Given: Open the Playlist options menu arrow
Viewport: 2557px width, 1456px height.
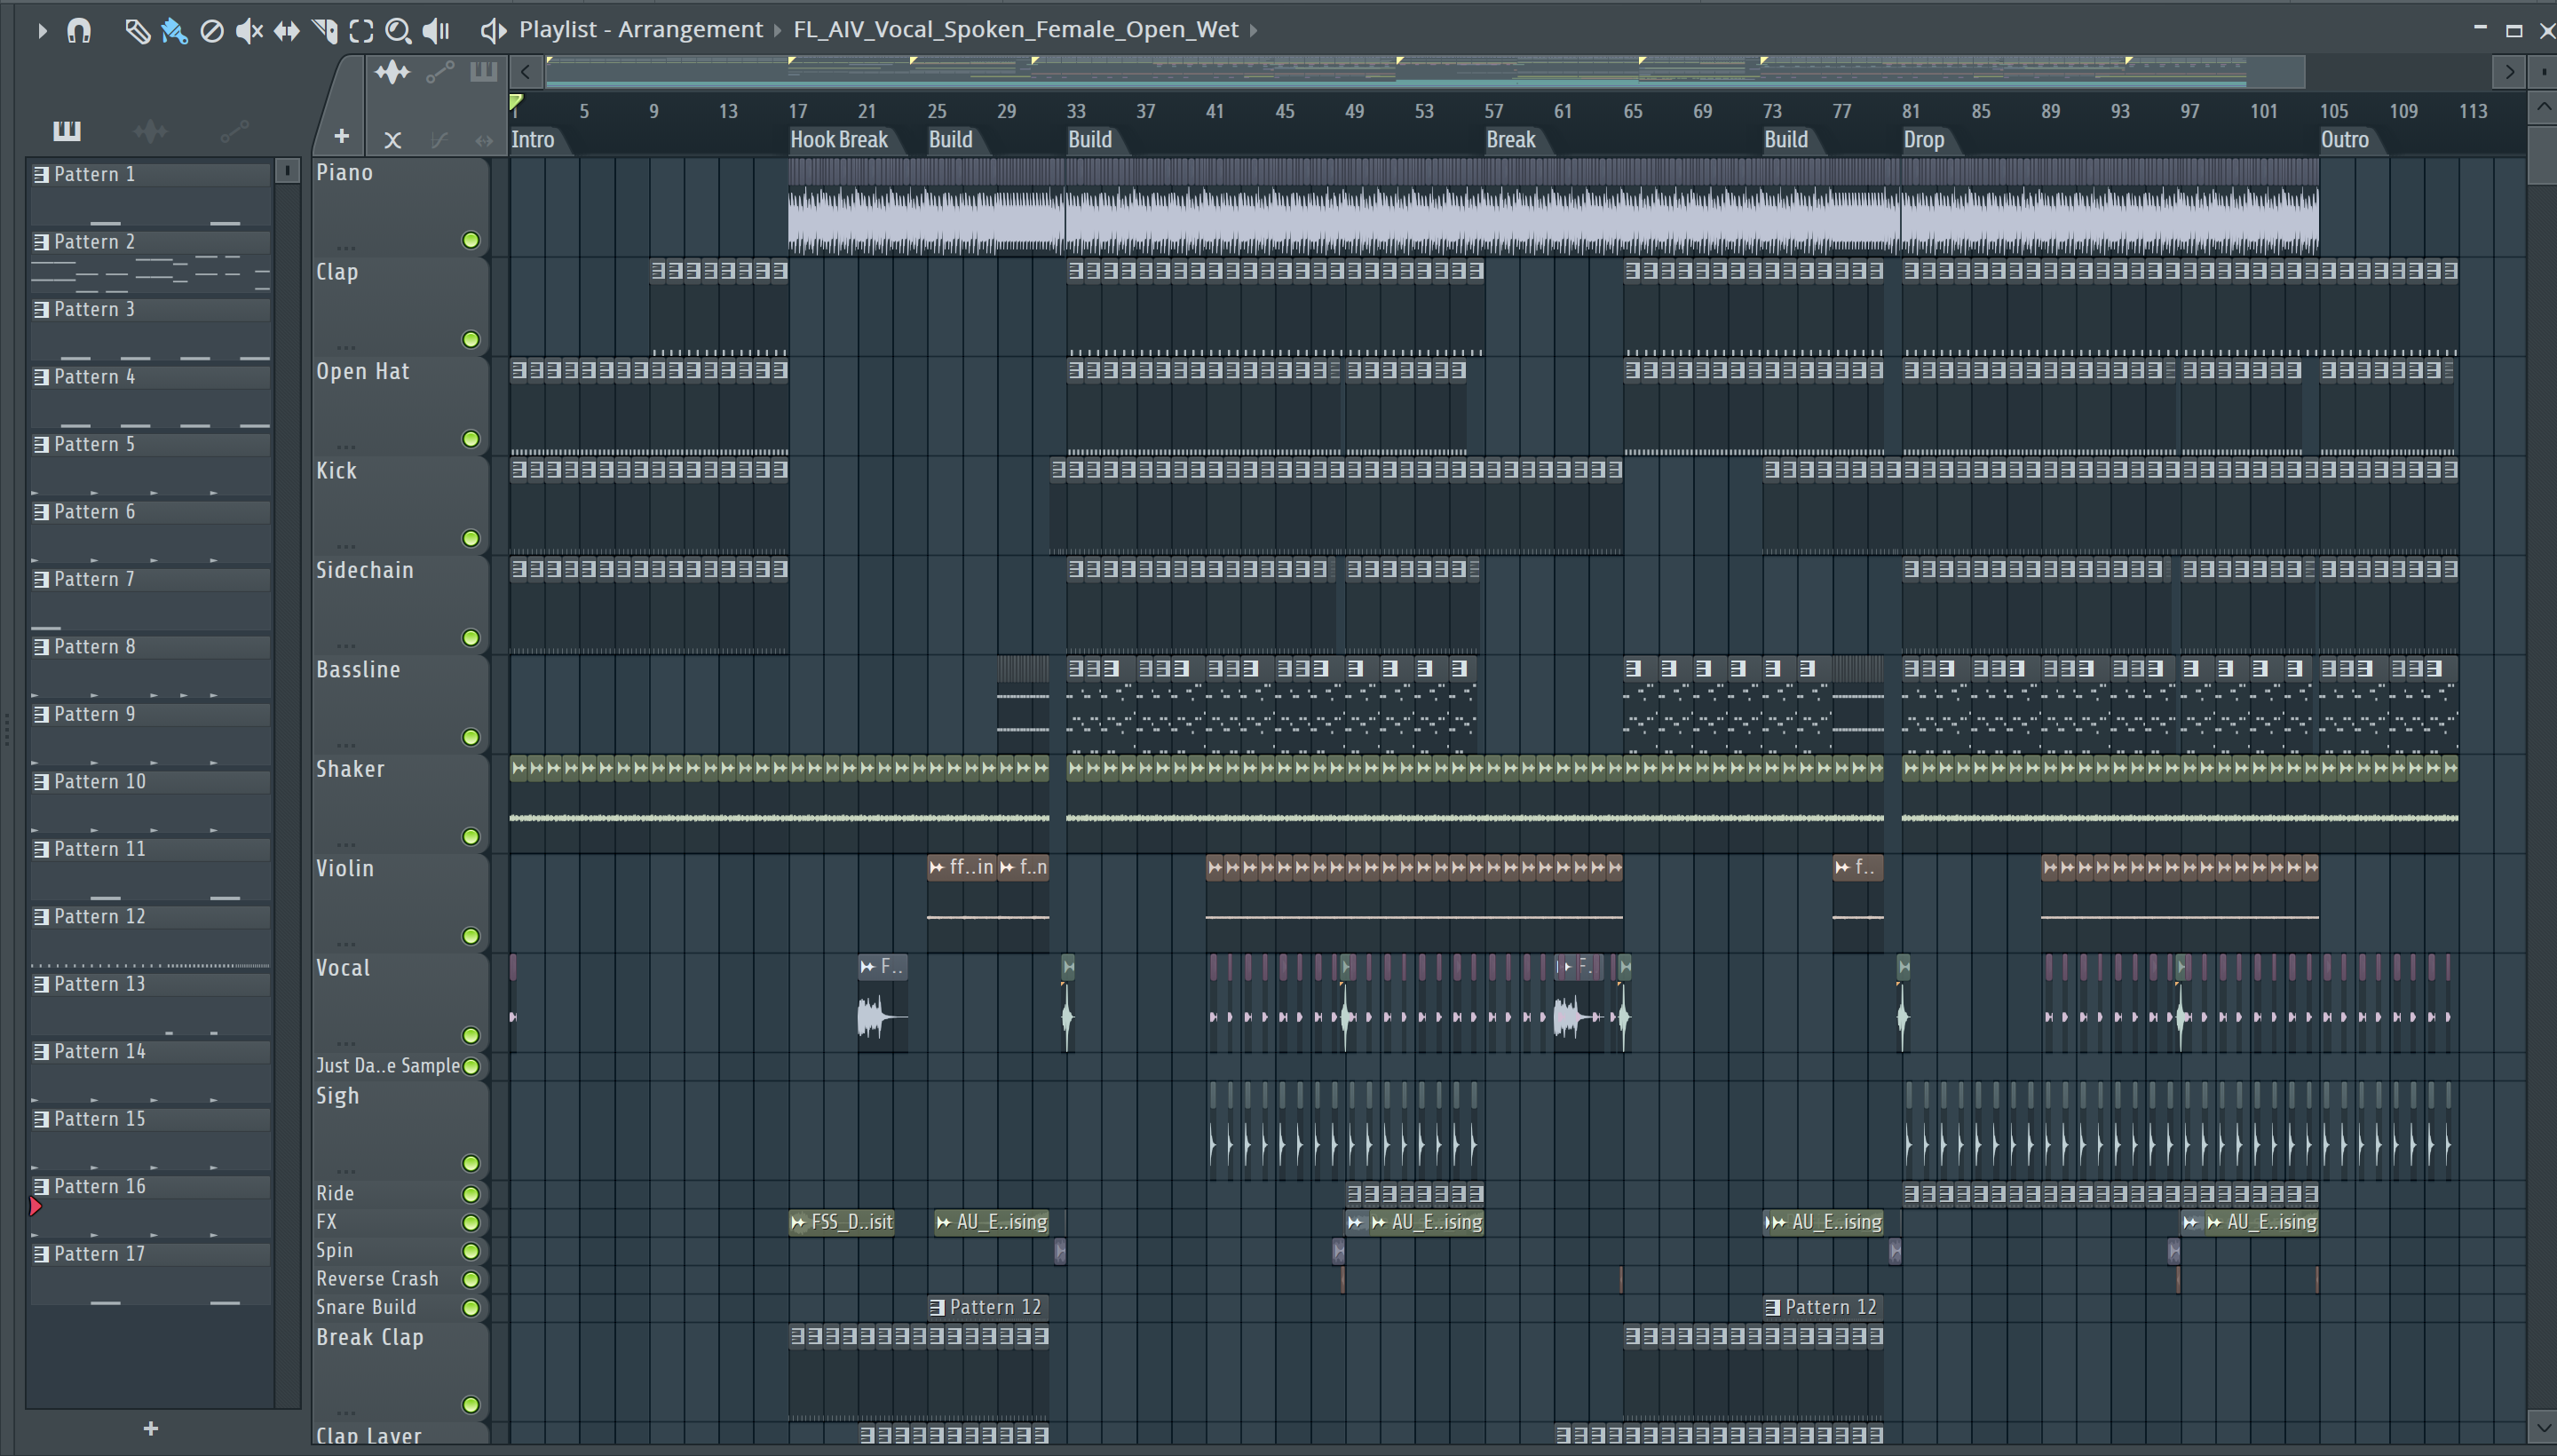Looking at the screenshot, I should [41, 31].
